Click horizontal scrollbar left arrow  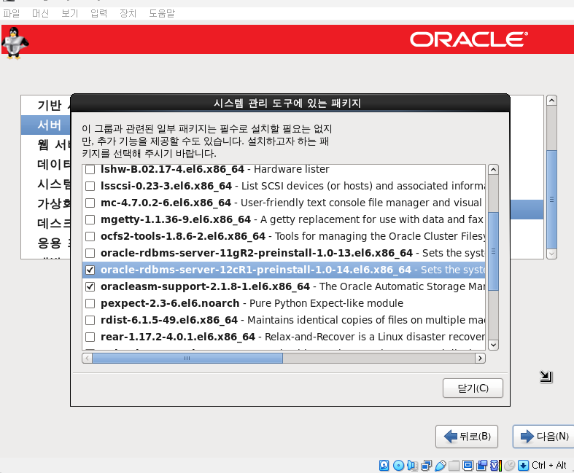[x=87, y=358]
